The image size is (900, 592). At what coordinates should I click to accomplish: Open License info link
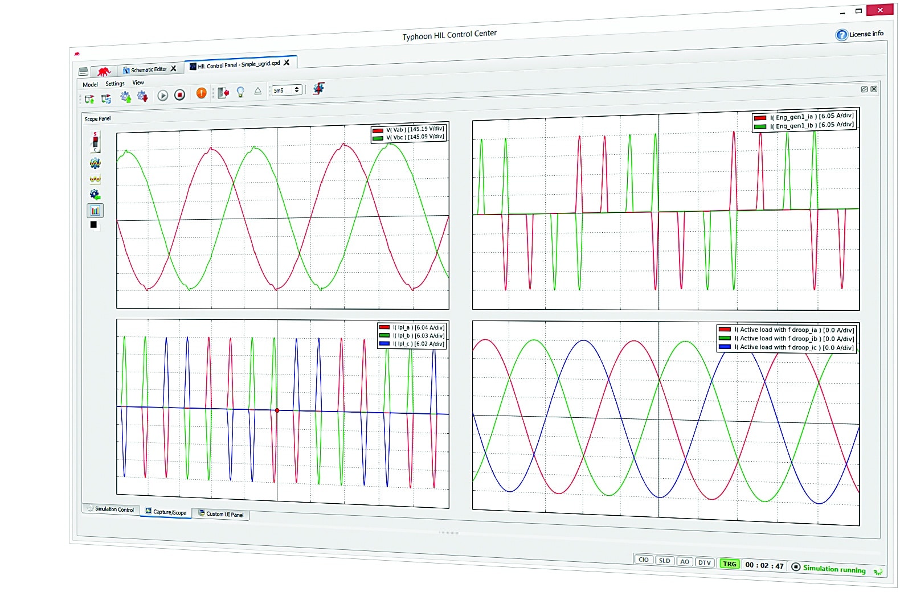(x=866, y=34)
